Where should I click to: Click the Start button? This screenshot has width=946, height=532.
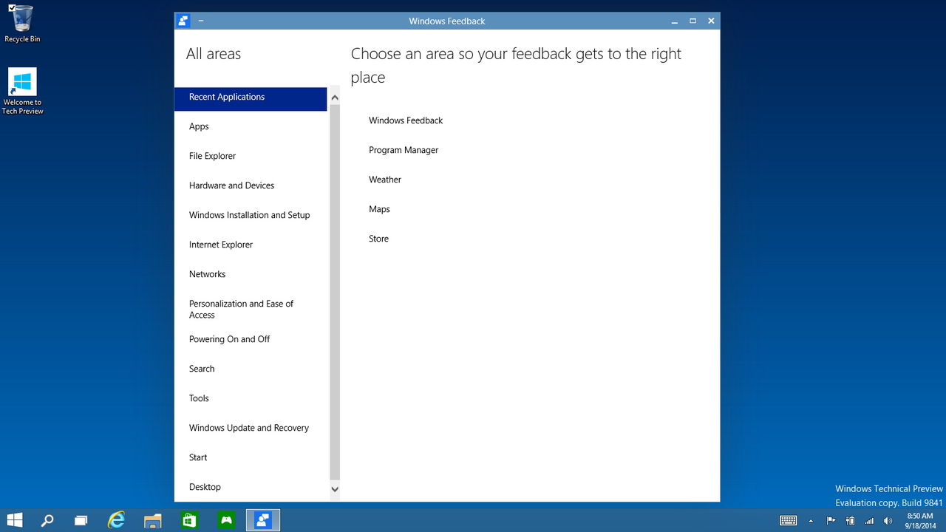pos(14,520)
